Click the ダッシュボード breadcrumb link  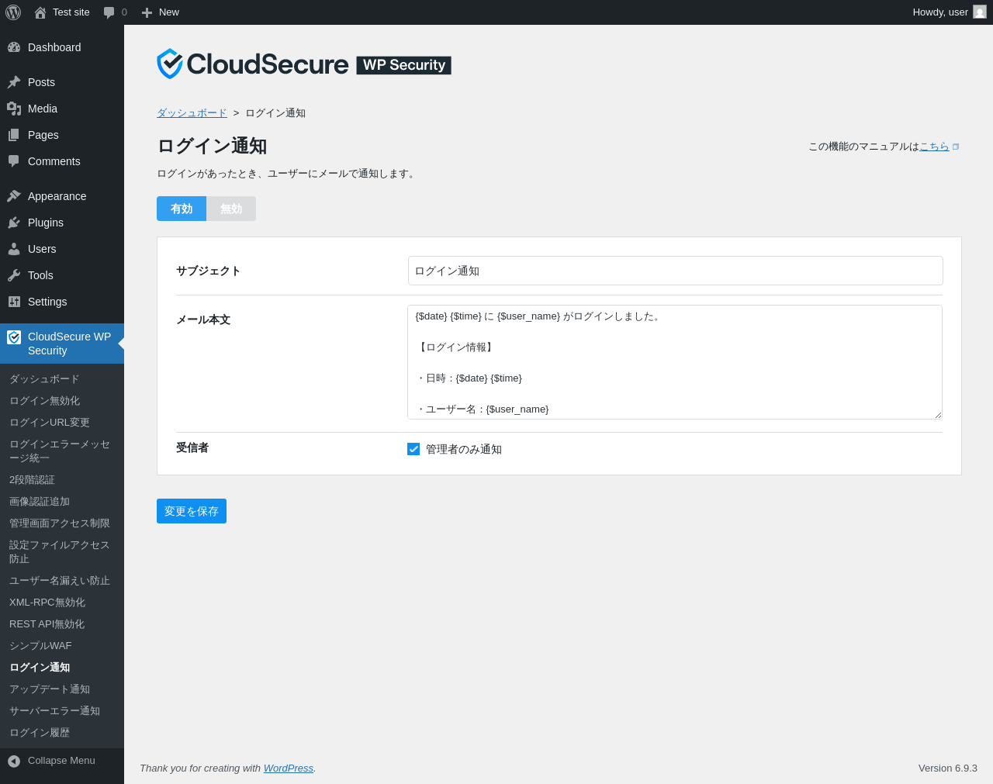(x=192, y=113)
